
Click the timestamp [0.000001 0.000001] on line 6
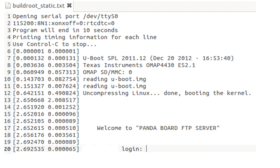(46, 51)
